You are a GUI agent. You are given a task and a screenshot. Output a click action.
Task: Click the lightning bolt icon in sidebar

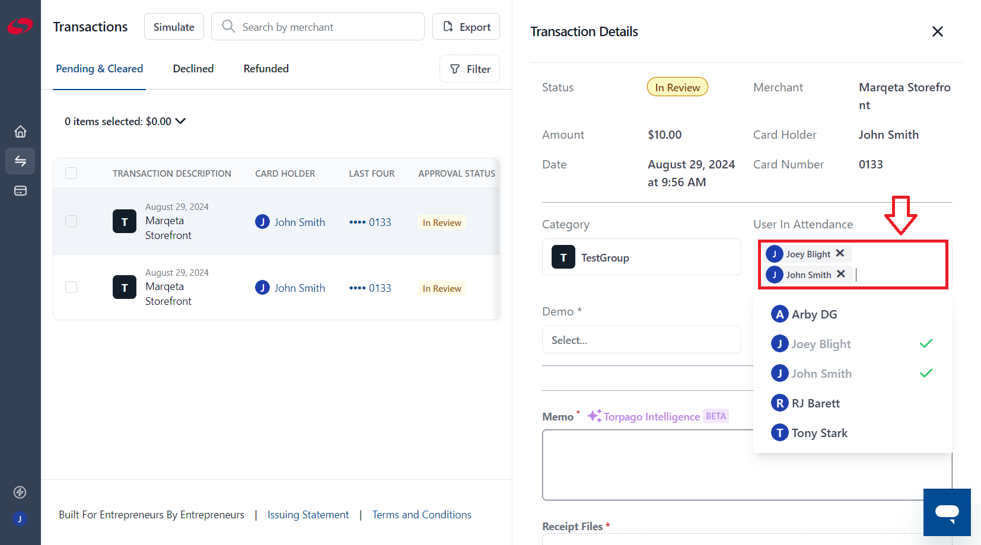click(x=20, y=492)
